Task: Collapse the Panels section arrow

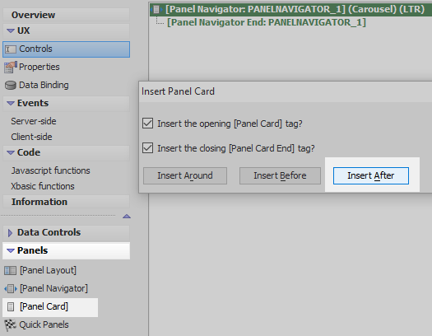Action: tap(11, 250)
